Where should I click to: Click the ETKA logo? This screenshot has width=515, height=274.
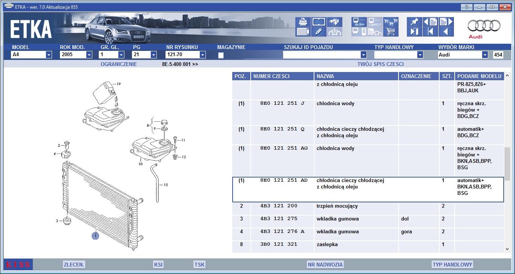click(31, 29)
